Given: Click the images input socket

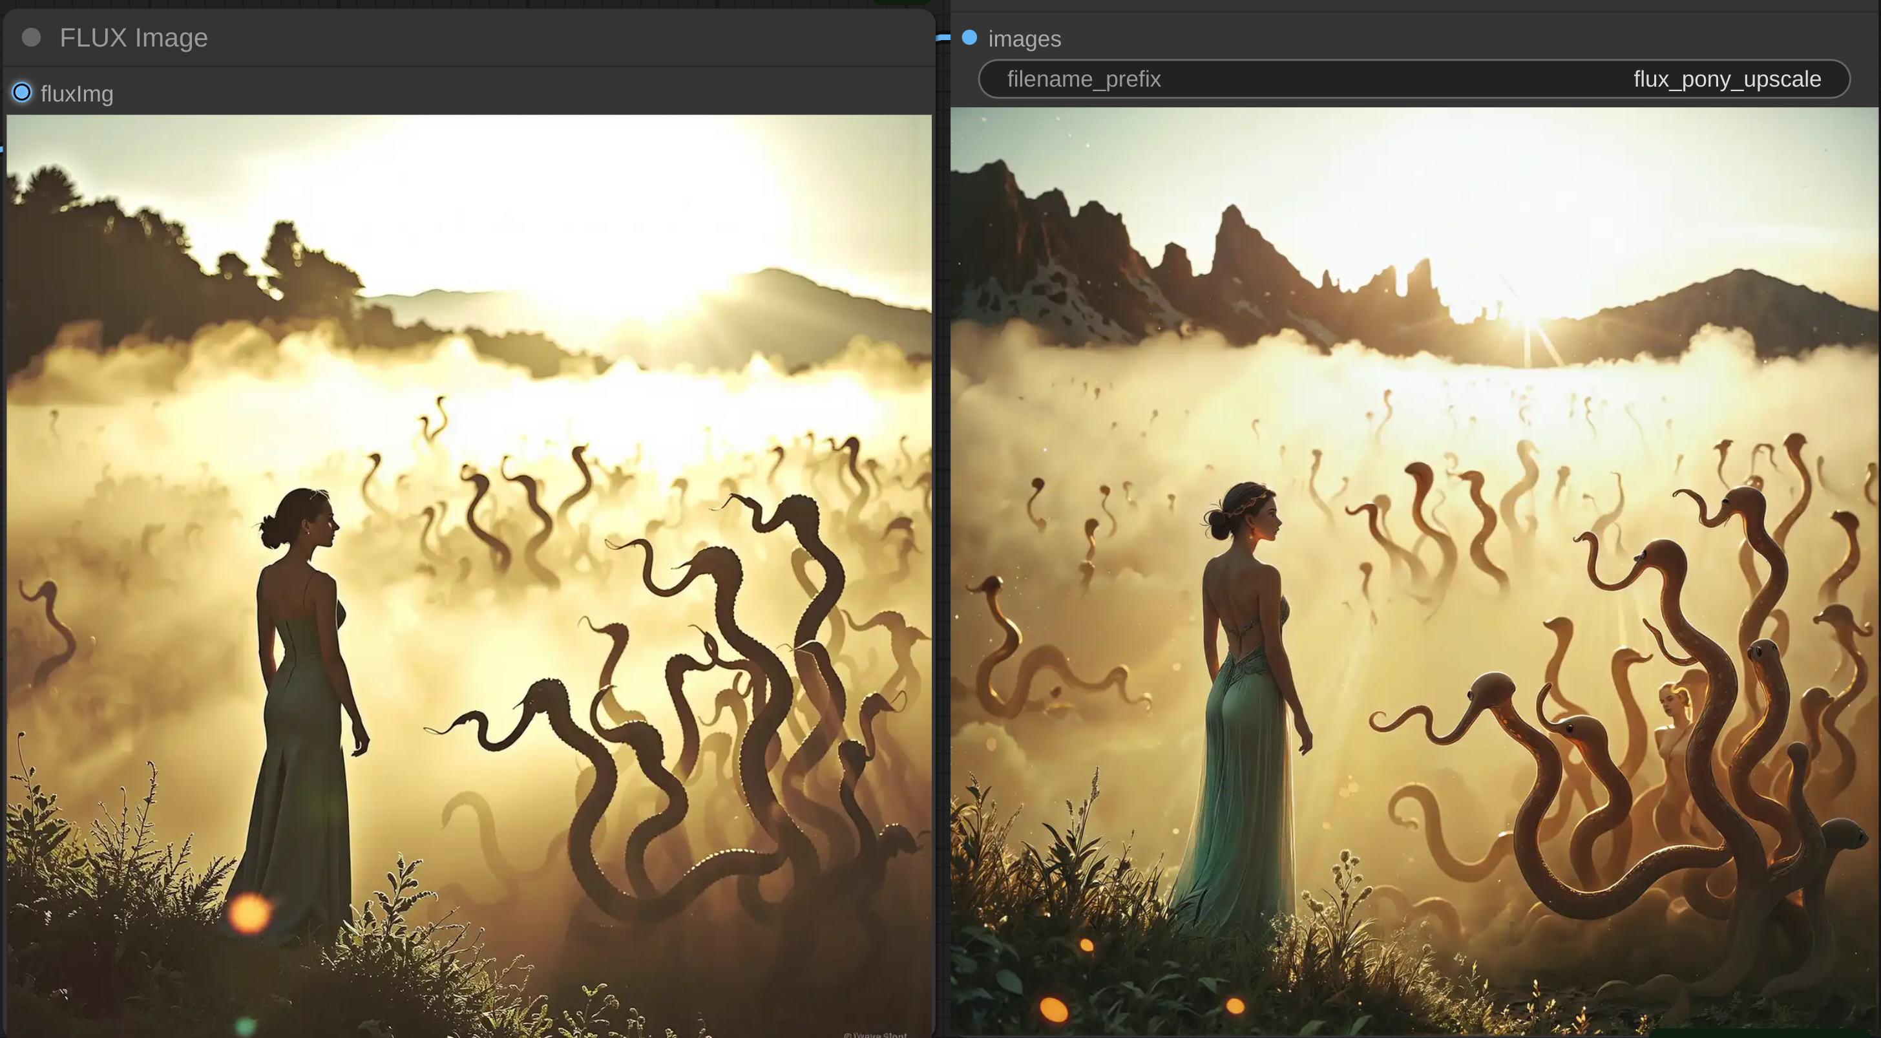Looking at the screenshot, I should (x=969, y=38).
